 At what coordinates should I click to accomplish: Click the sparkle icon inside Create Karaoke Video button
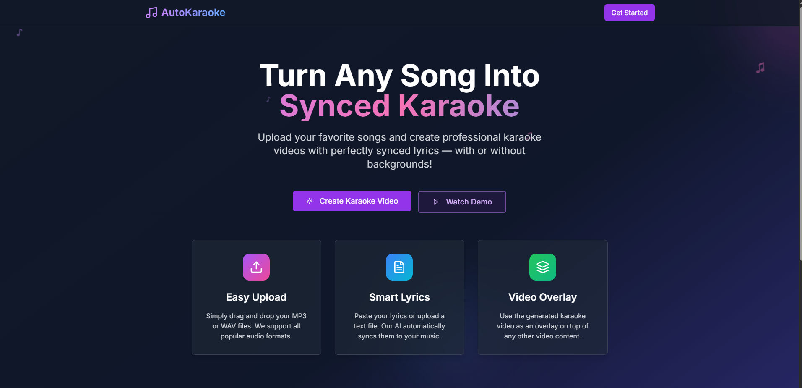310,201
